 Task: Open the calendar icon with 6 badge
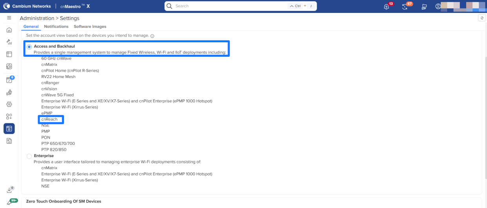[x=9, y=80]
